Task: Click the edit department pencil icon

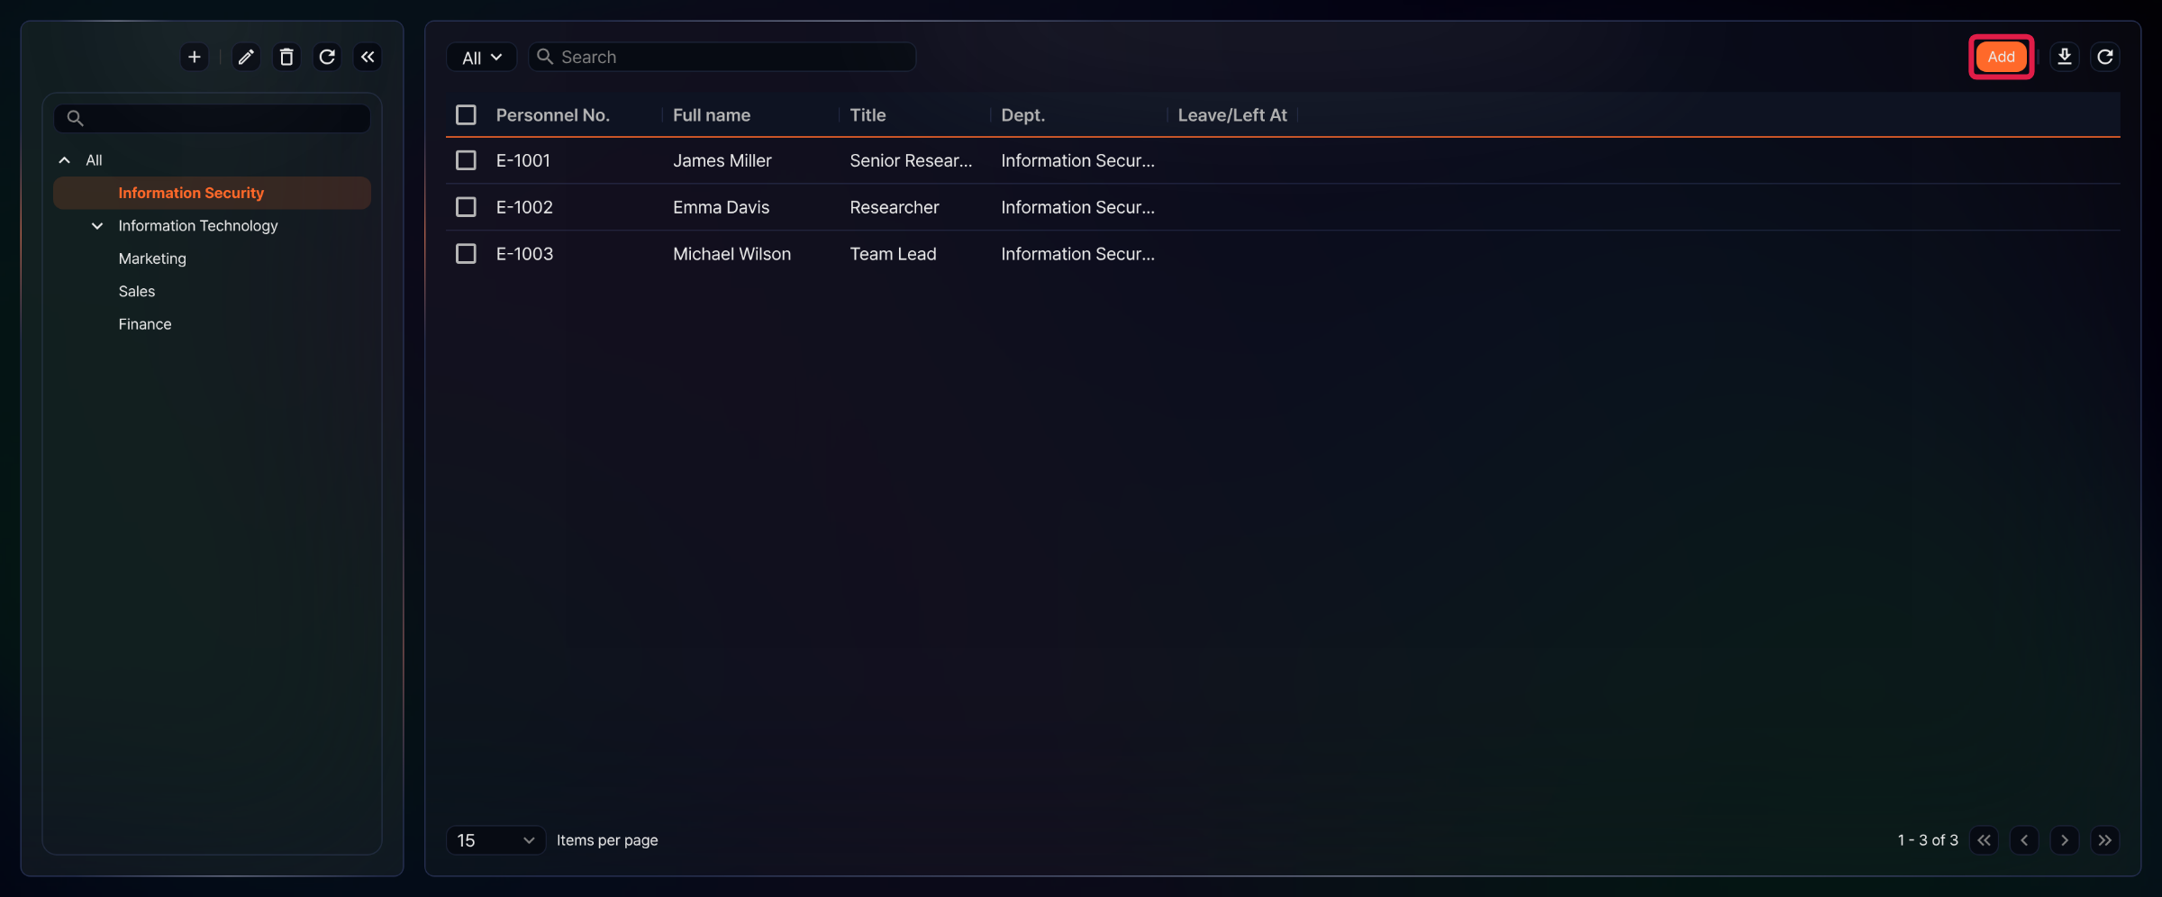Action: [246, 57]
